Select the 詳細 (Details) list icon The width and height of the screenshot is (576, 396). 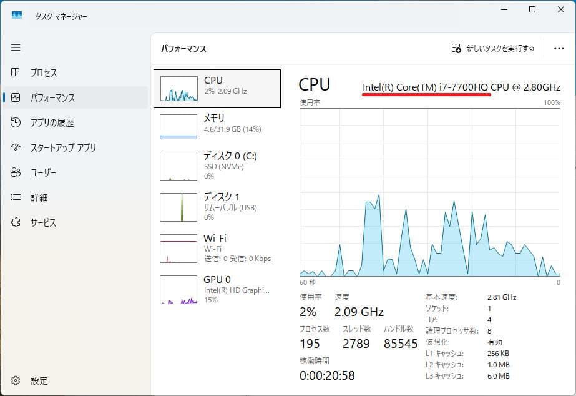tap(16, 197)
